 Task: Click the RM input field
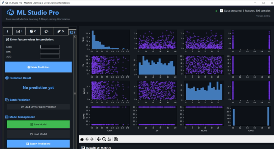coord(50,52)
